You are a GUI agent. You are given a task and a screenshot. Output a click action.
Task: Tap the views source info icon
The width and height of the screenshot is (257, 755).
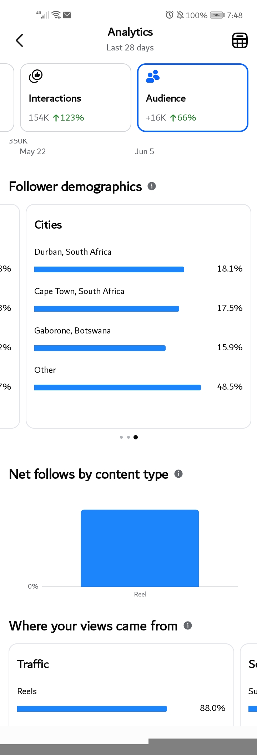click(x=188, y=625)
